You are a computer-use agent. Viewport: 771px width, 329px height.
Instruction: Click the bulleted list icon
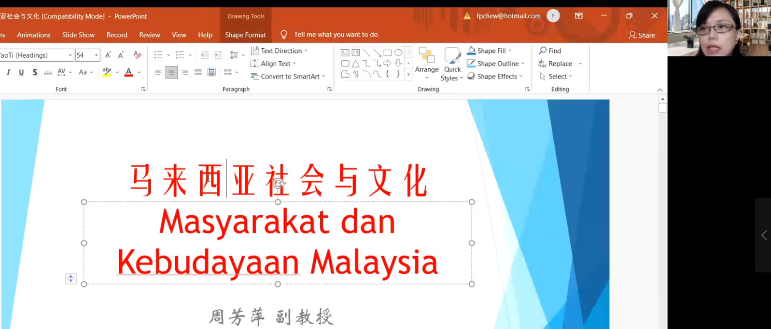158,55
